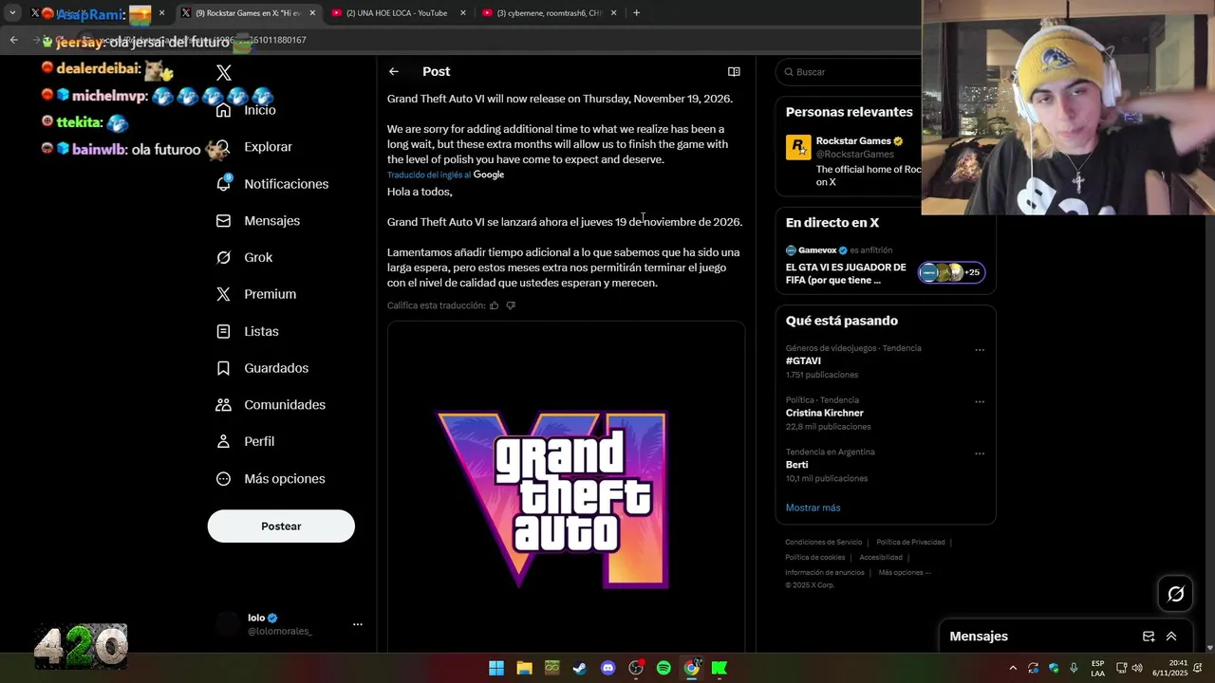Open Política de Privacidad footer link
Viewport: 1215px width, 683px height.
910,543
